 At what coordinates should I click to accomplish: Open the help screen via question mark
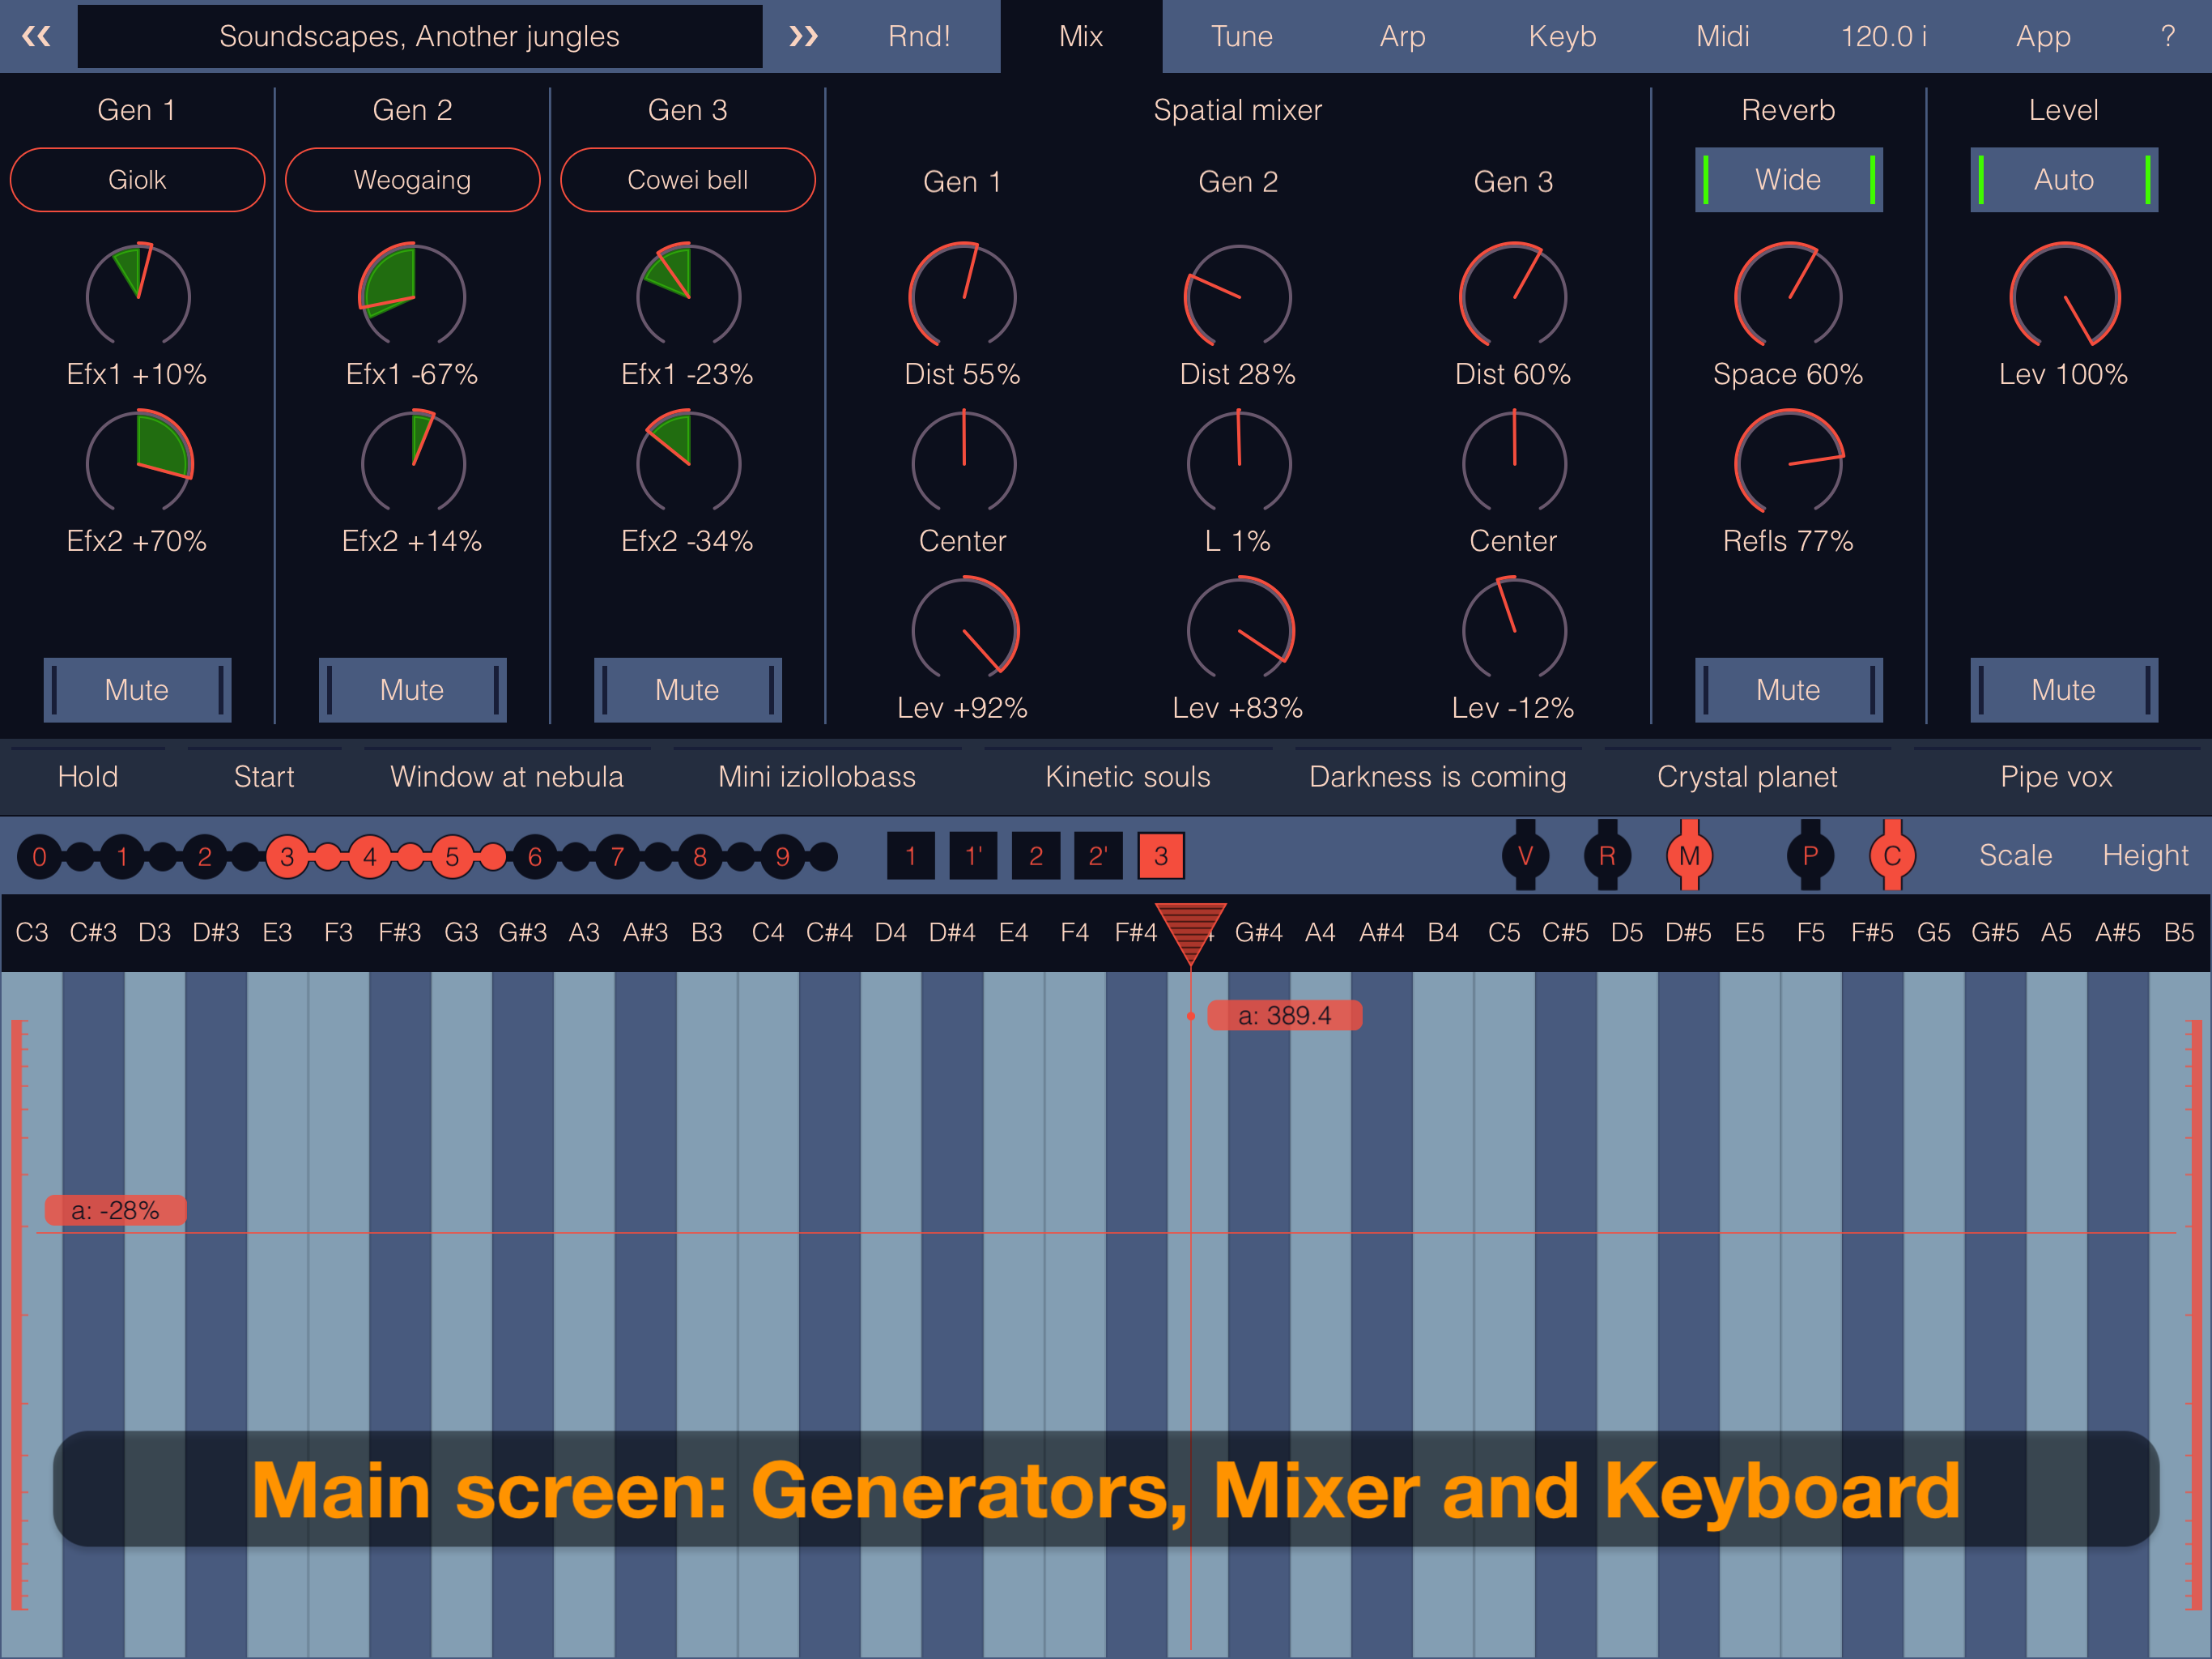click(x=2168, y=36)
